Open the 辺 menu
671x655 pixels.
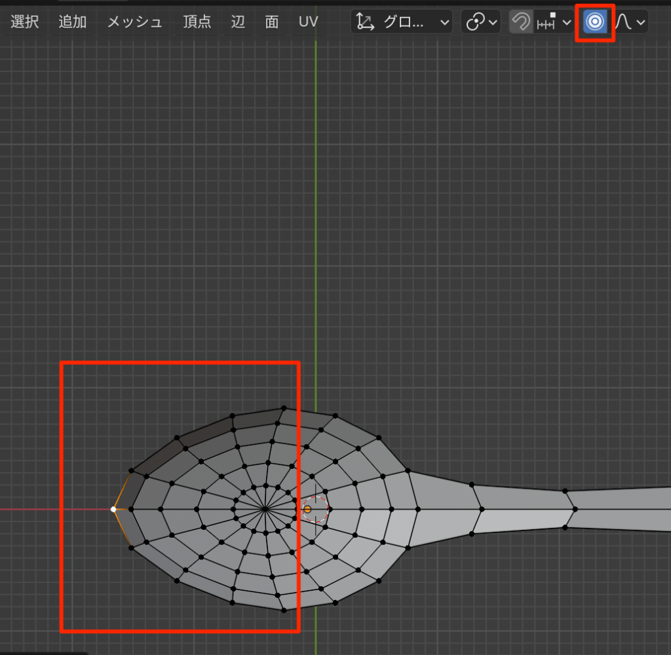238,22
